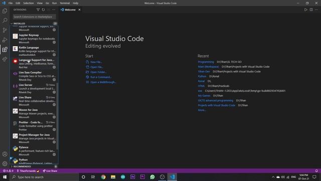Open the View menu
This screenshot has width=321, height=181.
click(x=40, y=3)
